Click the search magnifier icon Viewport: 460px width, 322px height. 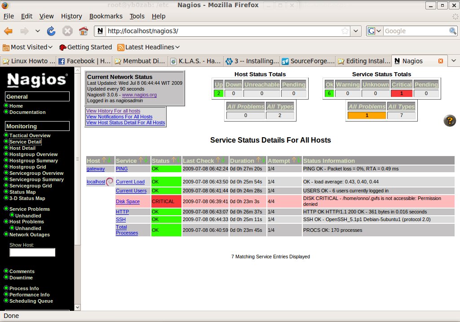(453, 31)
